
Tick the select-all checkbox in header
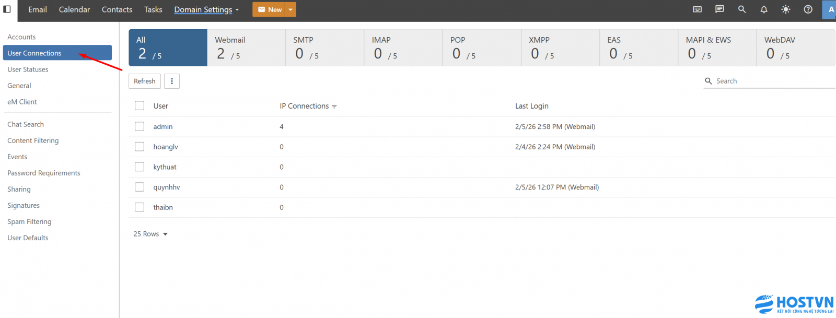pyautogui.click(x=140, y=105)
